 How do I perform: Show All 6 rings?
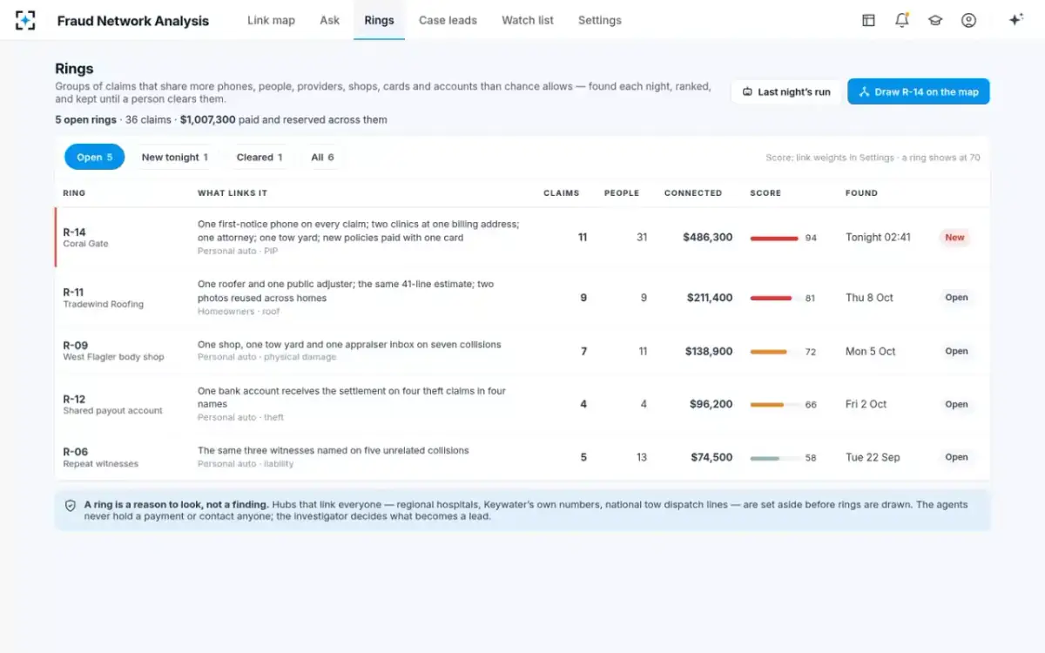coord(322,157)
